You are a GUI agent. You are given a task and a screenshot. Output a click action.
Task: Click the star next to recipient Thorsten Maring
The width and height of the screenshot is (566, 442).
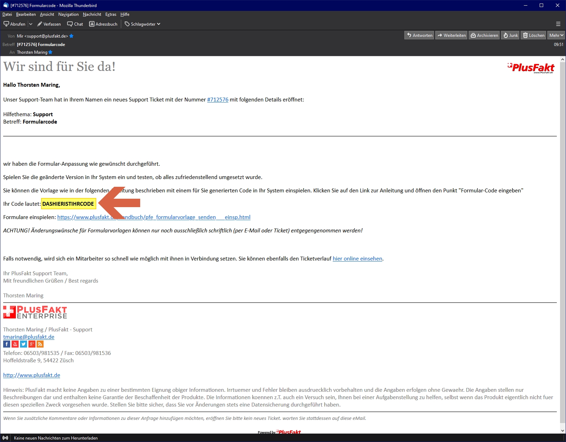(50, 52)
